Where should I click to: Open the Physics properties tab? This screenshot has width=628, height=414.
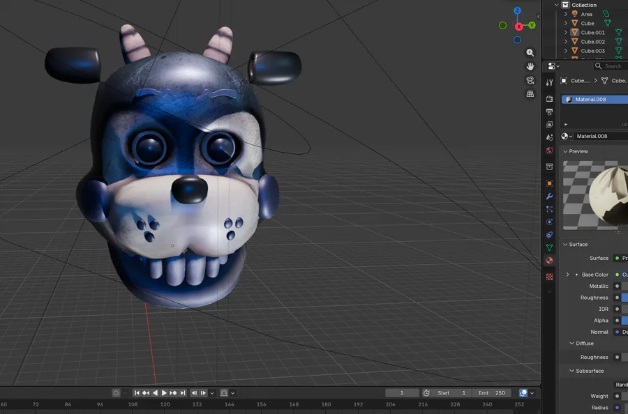550,222
